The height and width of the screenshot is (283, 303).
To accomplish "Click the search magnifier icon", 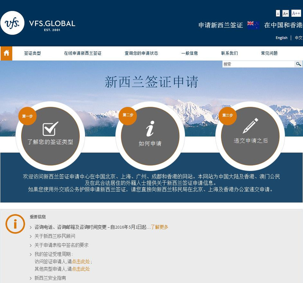I will pos(298,64).
